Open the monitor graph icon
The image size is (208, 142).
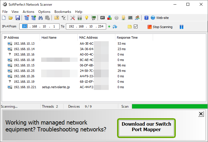pos(130,18)
